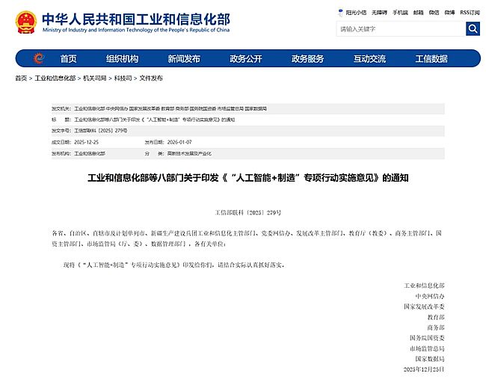The image size is (486, 379).
Task: Type in the 请输入关键字 search field
Action: 399,29
